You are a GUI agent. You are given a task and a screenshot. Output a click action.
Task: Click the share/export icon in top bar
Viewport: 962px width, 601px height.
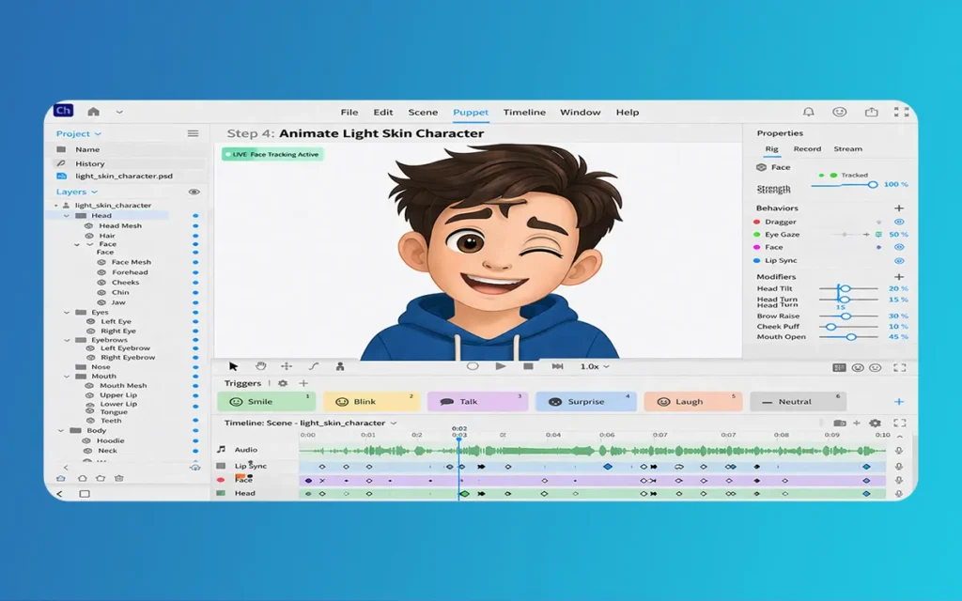tap(871, 112)
